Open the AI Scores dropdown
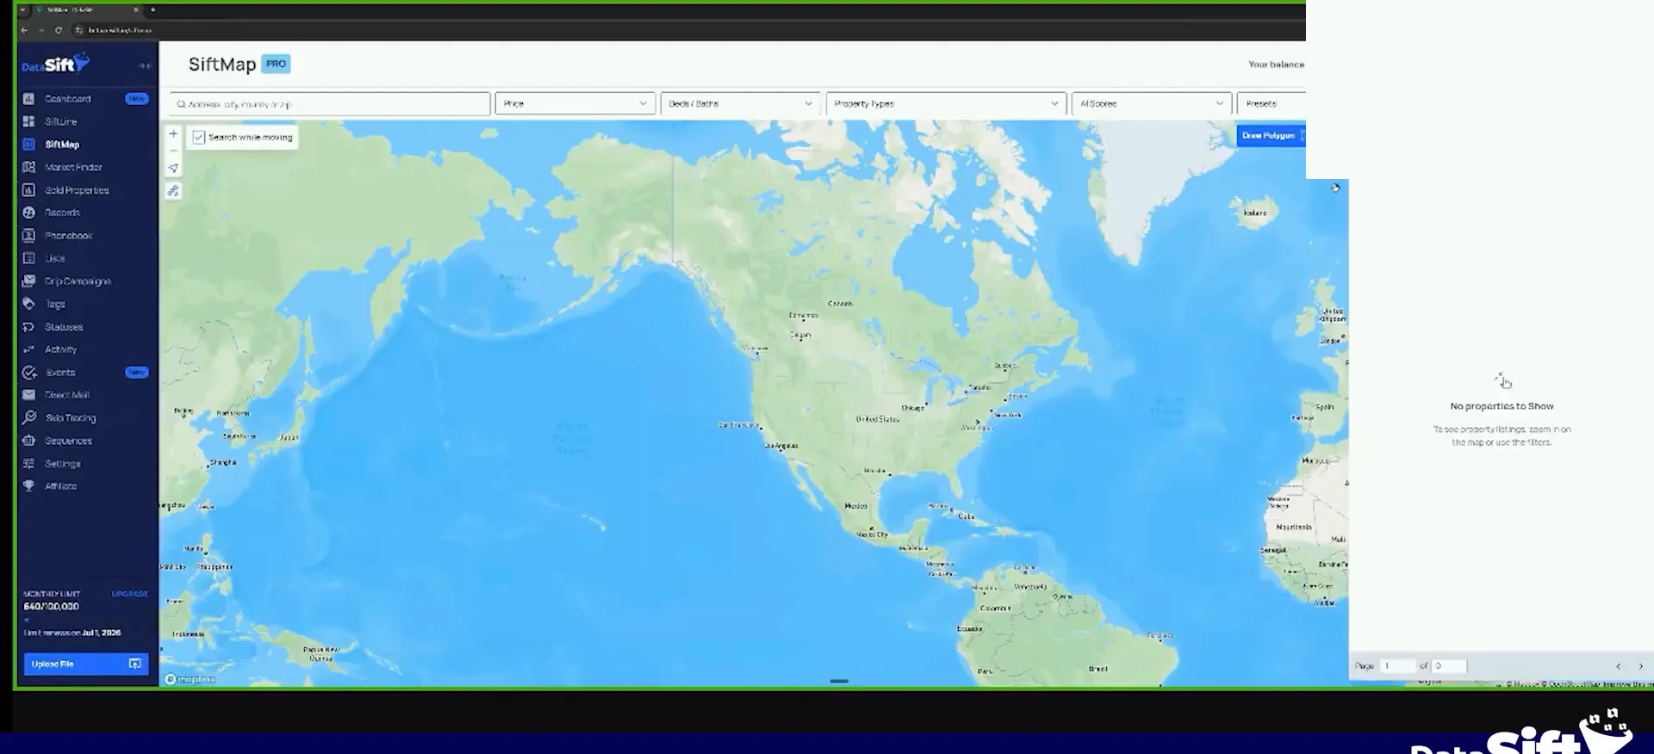 (x=1151, y=103)
